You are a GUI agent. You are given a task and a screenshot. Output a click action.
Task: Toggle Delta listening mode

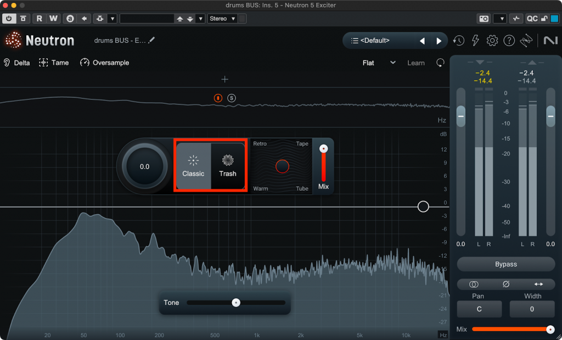click(16, 63)
